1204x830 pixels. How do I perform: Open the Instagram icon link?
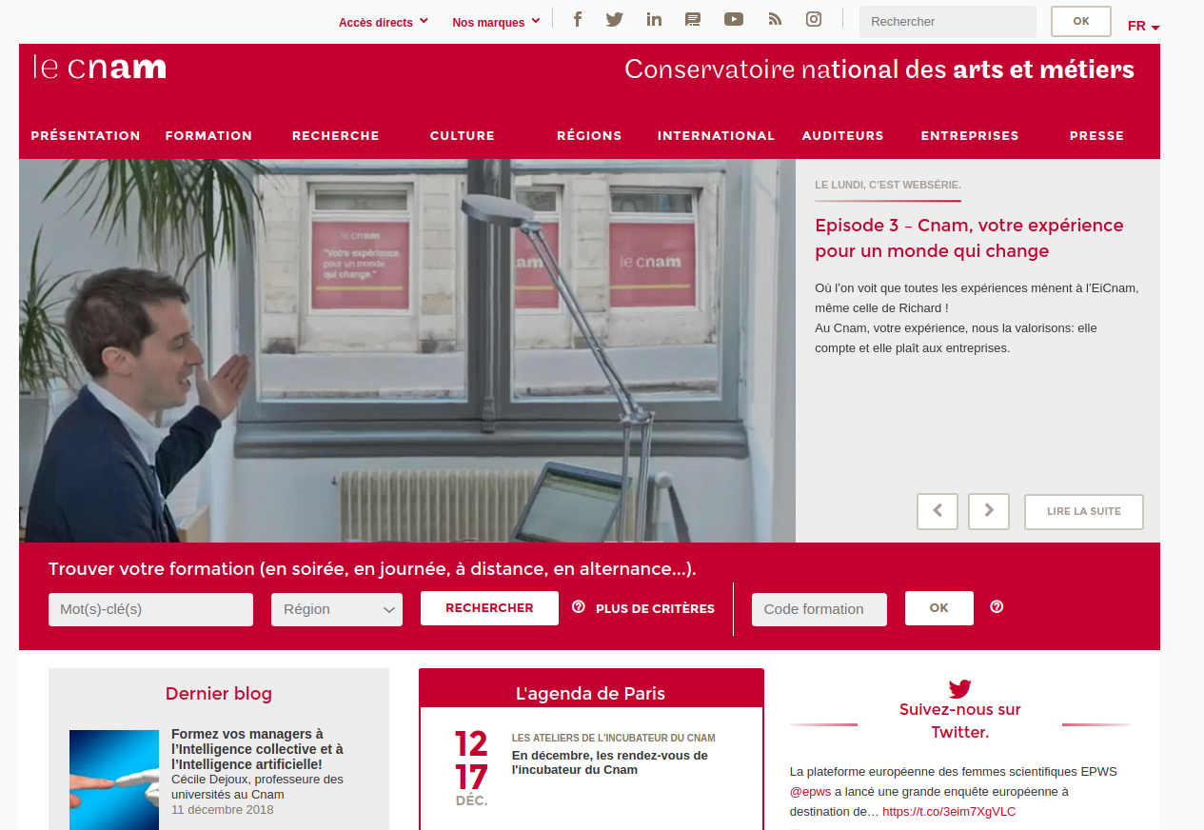tap(814, 19)
